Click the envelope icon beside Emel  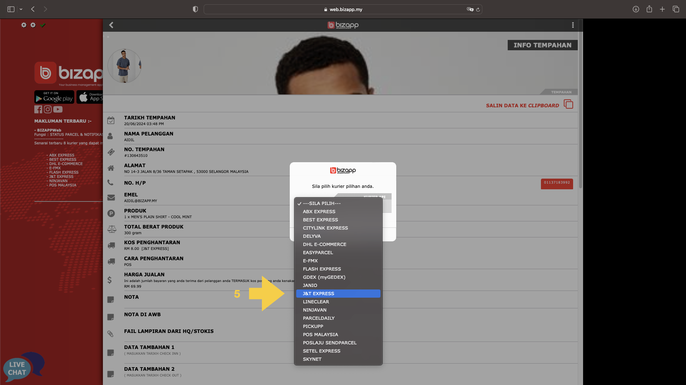click(111, 197)
